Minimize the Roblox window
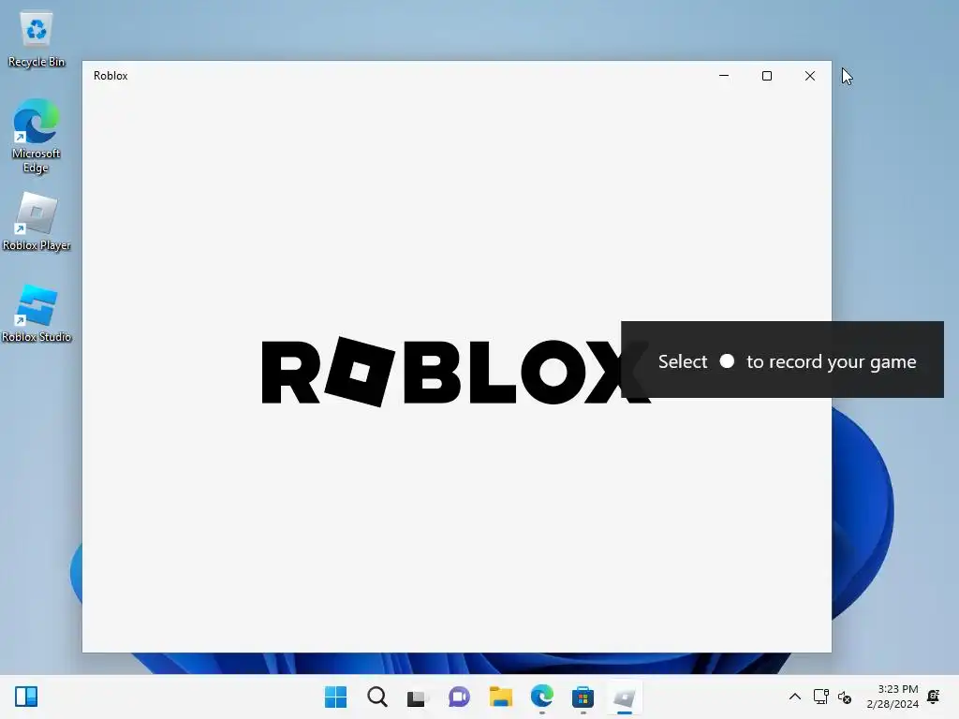The image size is (959, 719). click(x=724, y=76)
